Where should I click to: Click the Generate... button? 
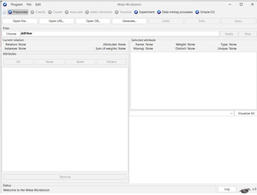[129, 21]
